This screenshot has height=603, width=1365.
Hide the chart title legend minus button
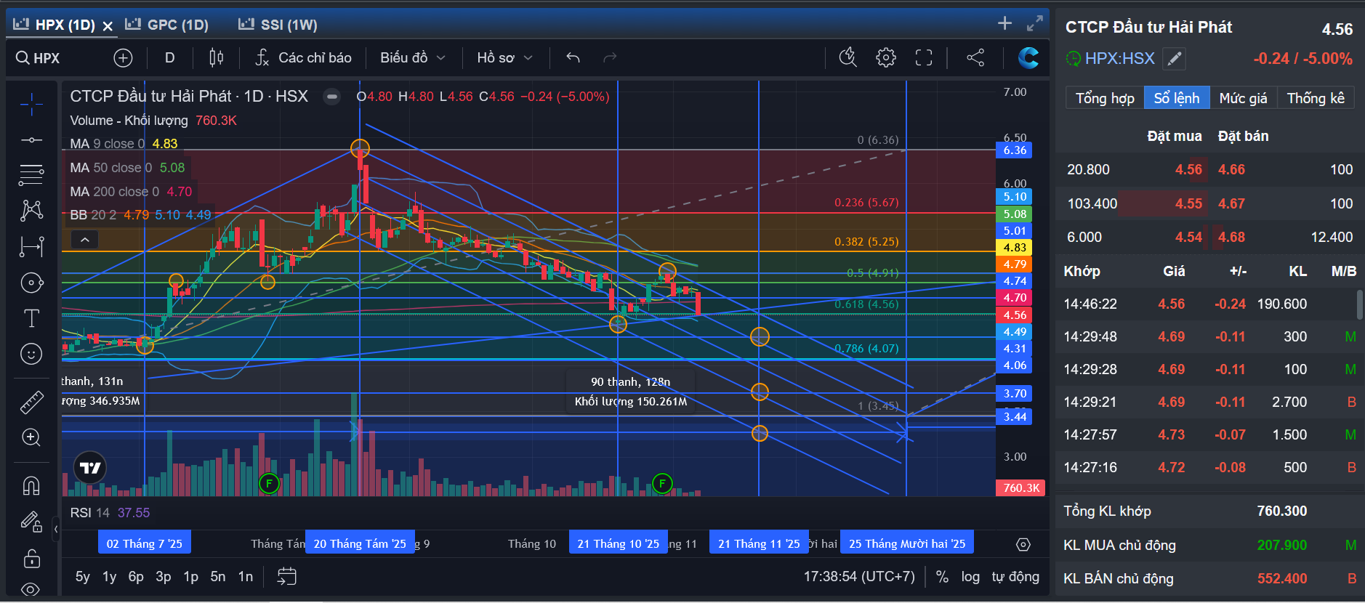point(331,97)
